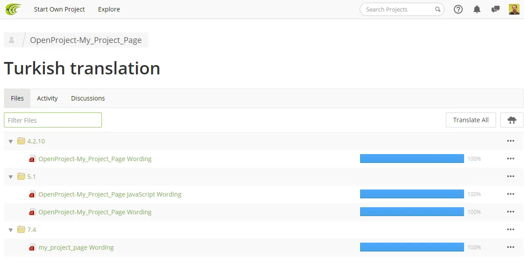
Task: Focus the Filter Files input
Action: click(x=53, y=120)
